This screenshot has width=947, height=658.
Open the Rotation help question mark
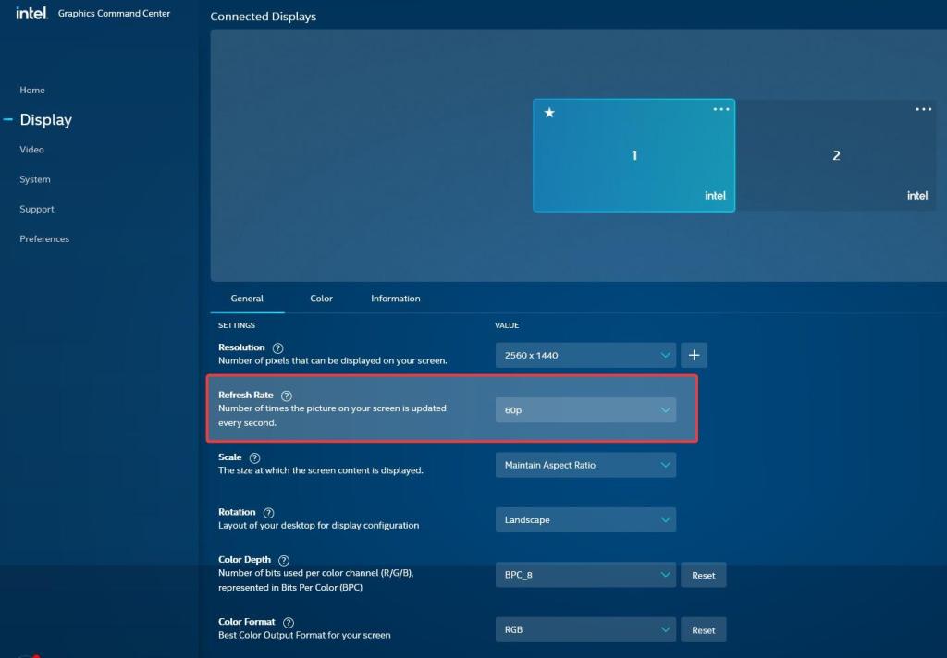269,513
